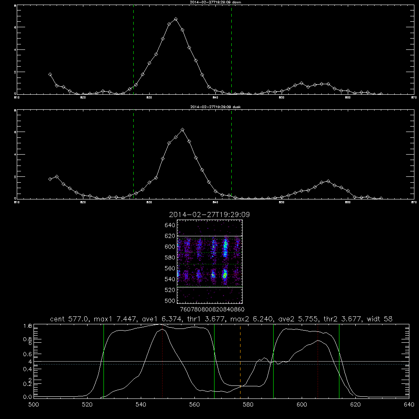Click the orange dashed center line at 577
419x419 pixels.
240,361
